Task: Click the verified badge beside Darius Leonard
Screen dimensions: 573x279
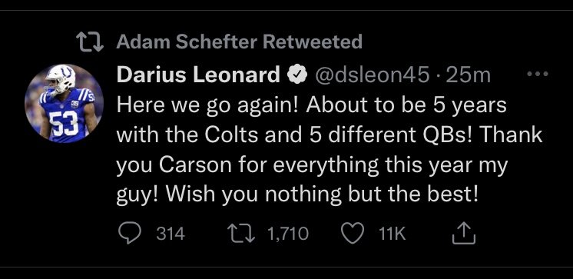Action: pyautogui.click(x=296, y=75)
